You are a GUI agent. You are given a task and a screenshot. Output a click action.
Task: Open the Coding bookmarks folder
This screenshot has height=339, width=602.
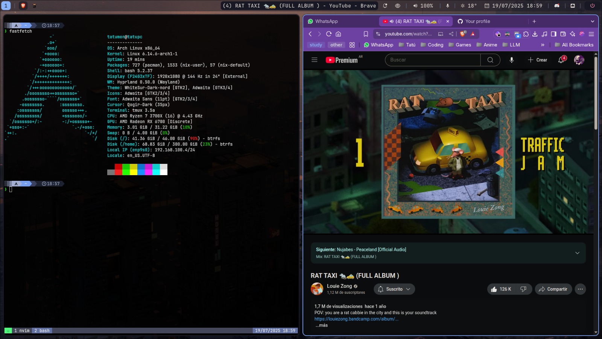point(432,45)
